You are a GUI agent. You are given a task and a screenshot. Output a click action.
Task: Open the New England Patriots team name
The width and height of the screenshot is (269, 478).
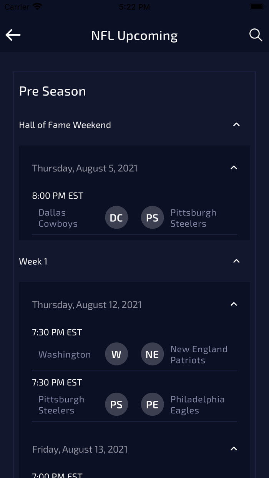[199, 354]
